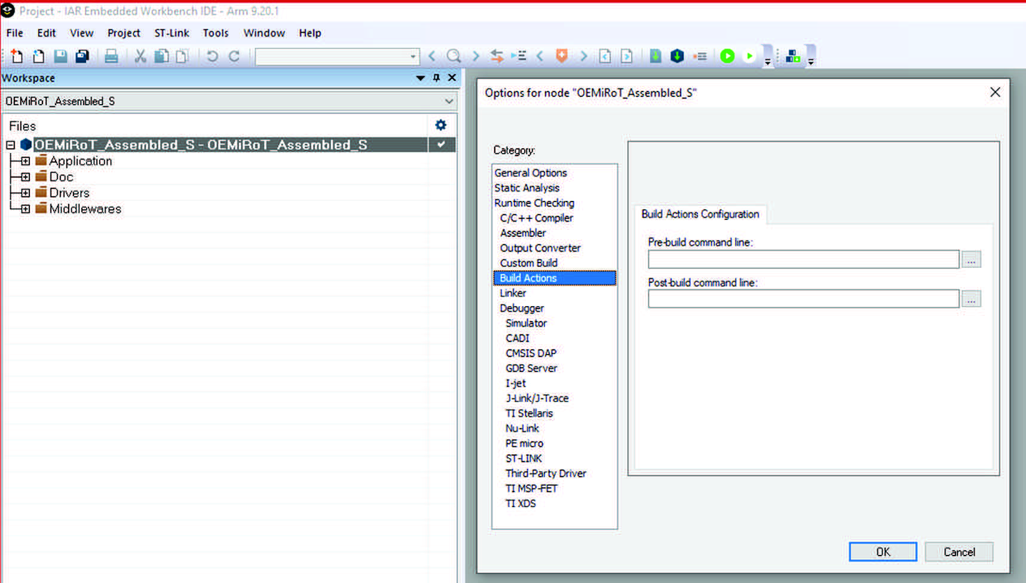
Task: Click the Replace arrows icon
Action: [497, 56]
